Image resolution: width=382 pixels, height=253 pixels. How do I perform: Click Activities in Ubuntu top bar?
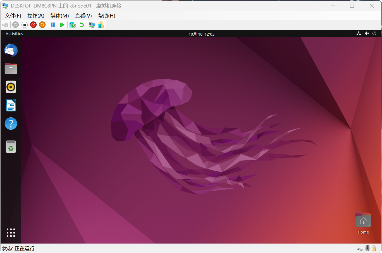(x=14, y=34)
